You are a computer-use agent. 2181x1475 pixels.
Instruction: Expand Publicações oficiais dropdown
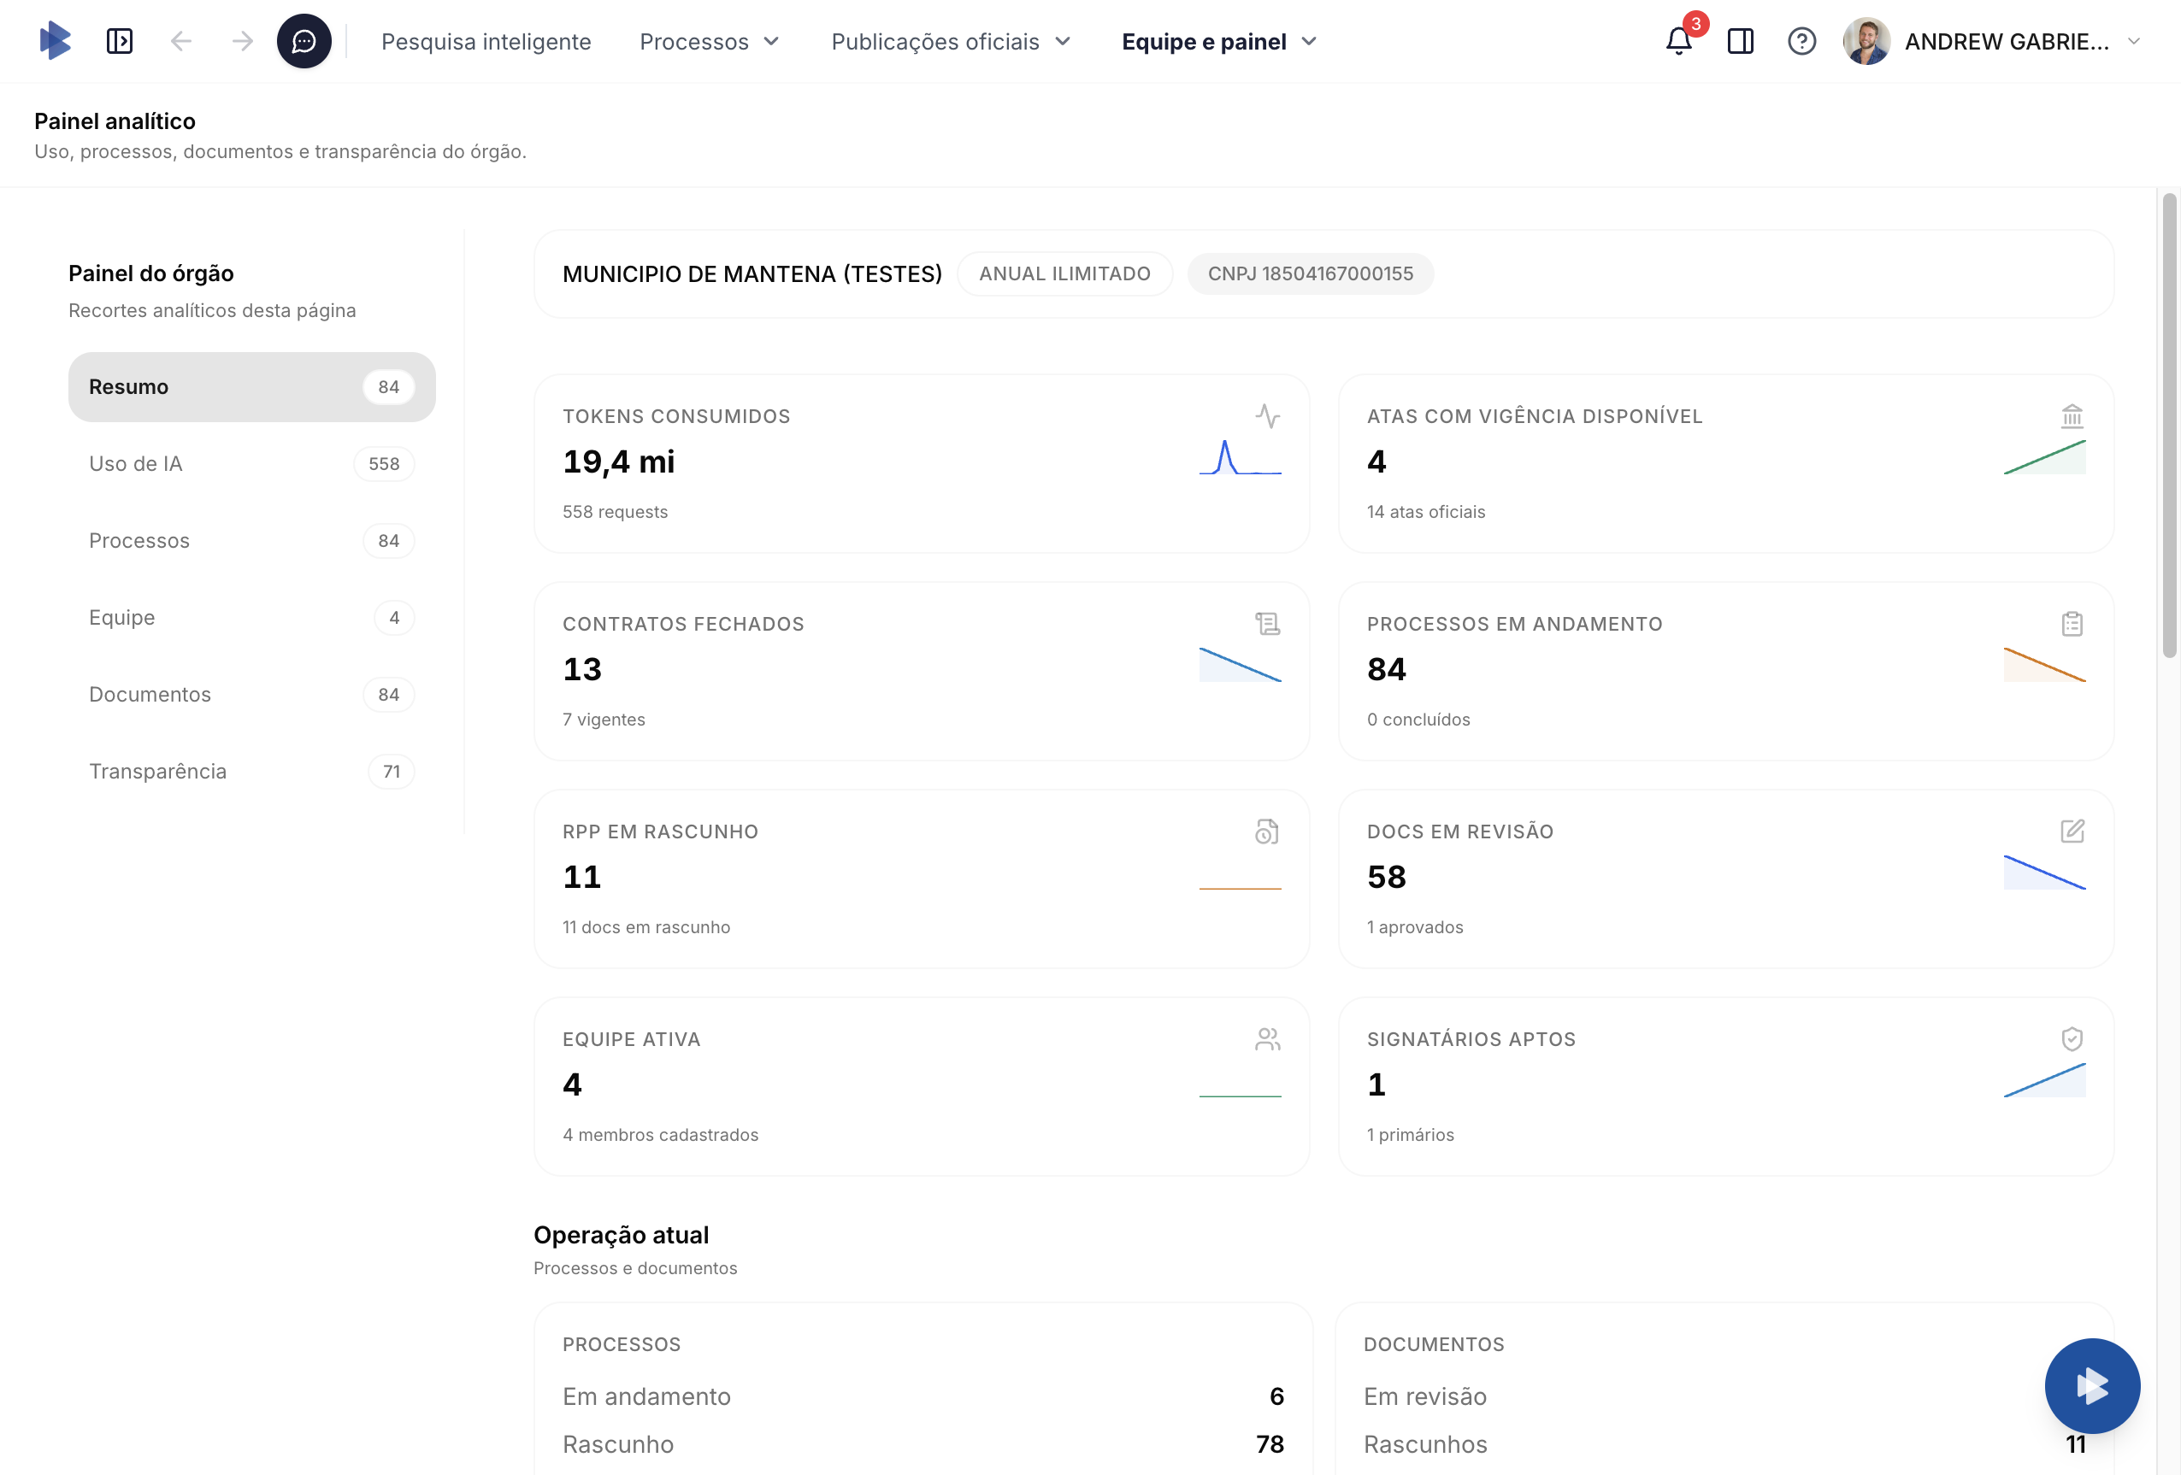pos(950,41)
